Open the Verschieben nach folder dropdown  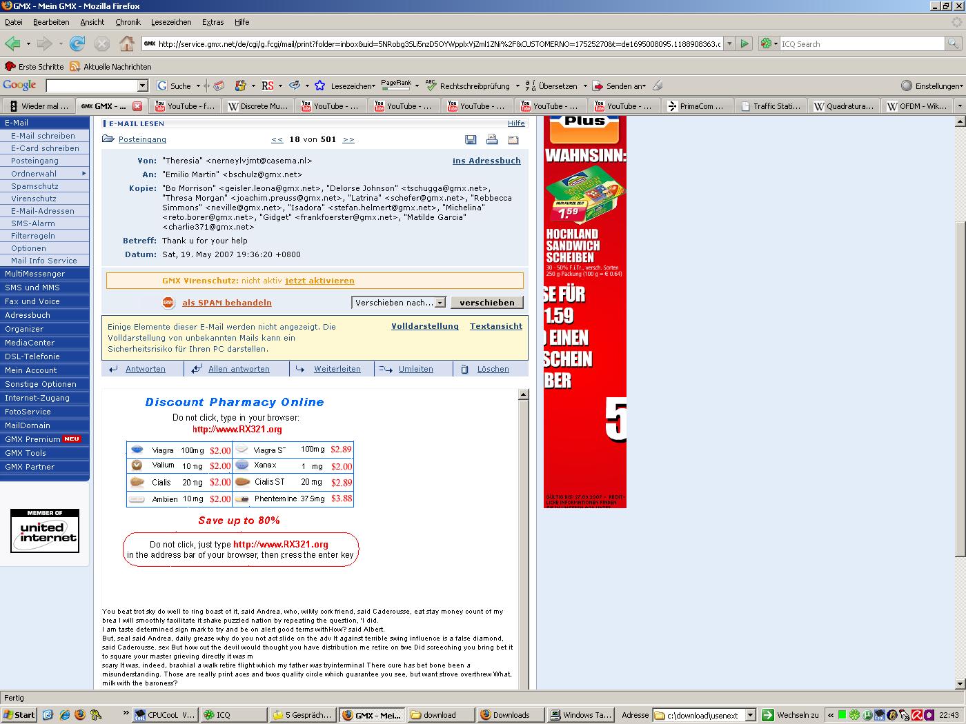[x=440, y=303]
